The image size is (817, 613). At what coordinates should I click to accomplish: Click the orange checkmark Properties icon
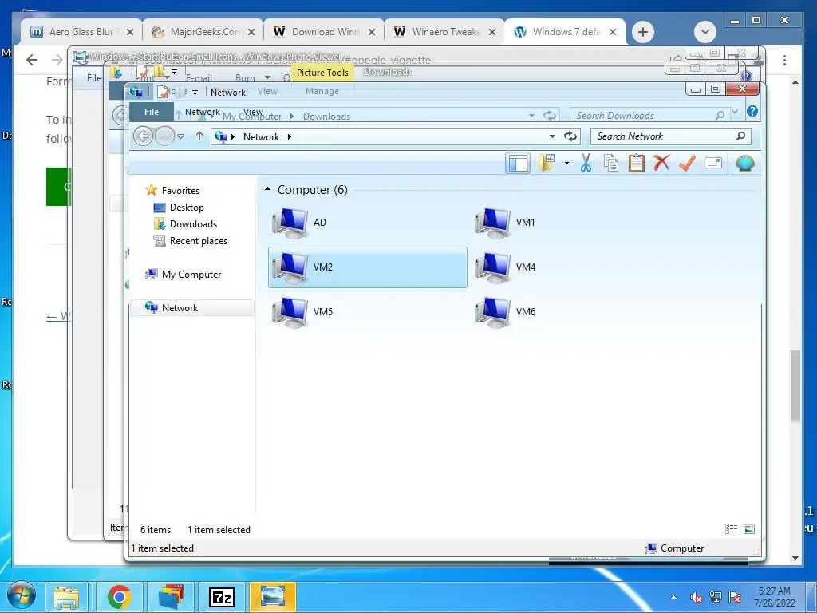[687, 163]
